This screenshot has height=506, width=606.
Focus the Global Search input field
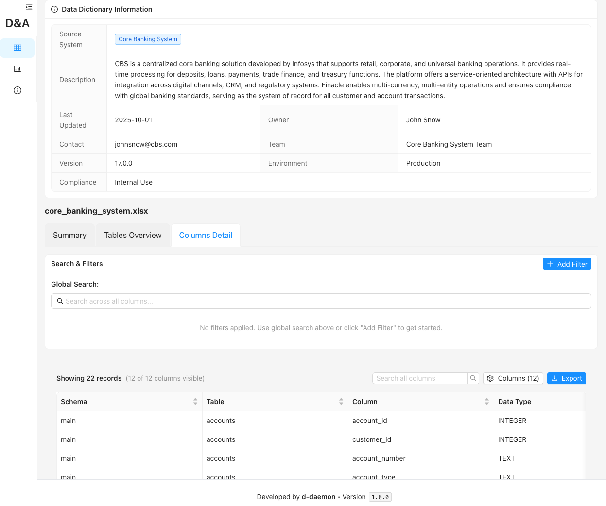click(321, 301)
